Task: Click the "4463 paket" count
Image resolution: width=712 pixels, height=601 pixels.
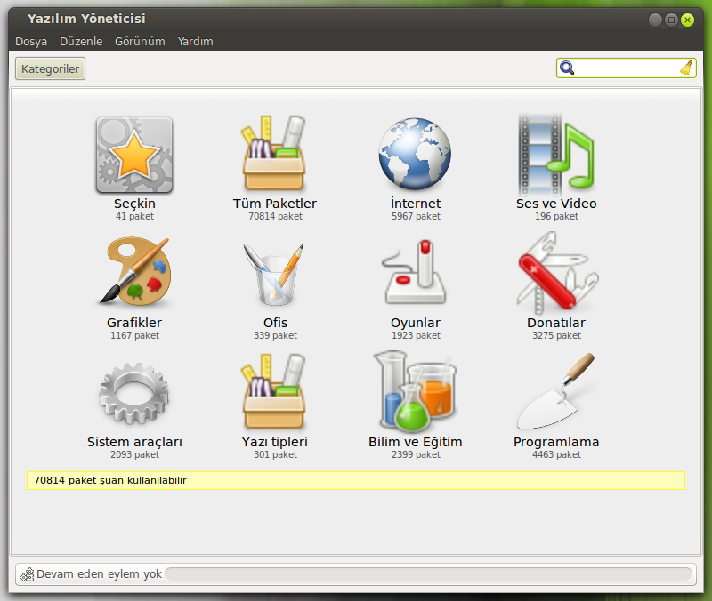Action: point(556,454)
